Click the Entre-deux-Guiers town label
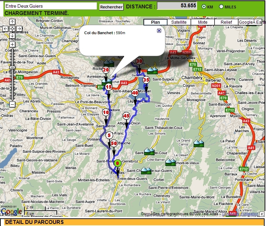This screenshot has width=266, height=226. 132,179
